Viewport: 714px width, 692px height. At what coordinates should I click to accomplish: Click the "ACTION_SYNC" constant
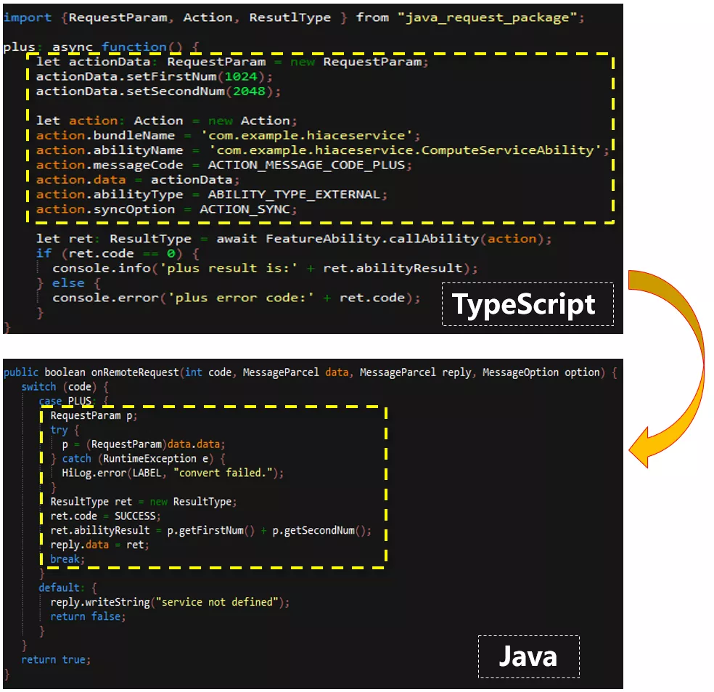pyautogui.click(x=245, y=209)
